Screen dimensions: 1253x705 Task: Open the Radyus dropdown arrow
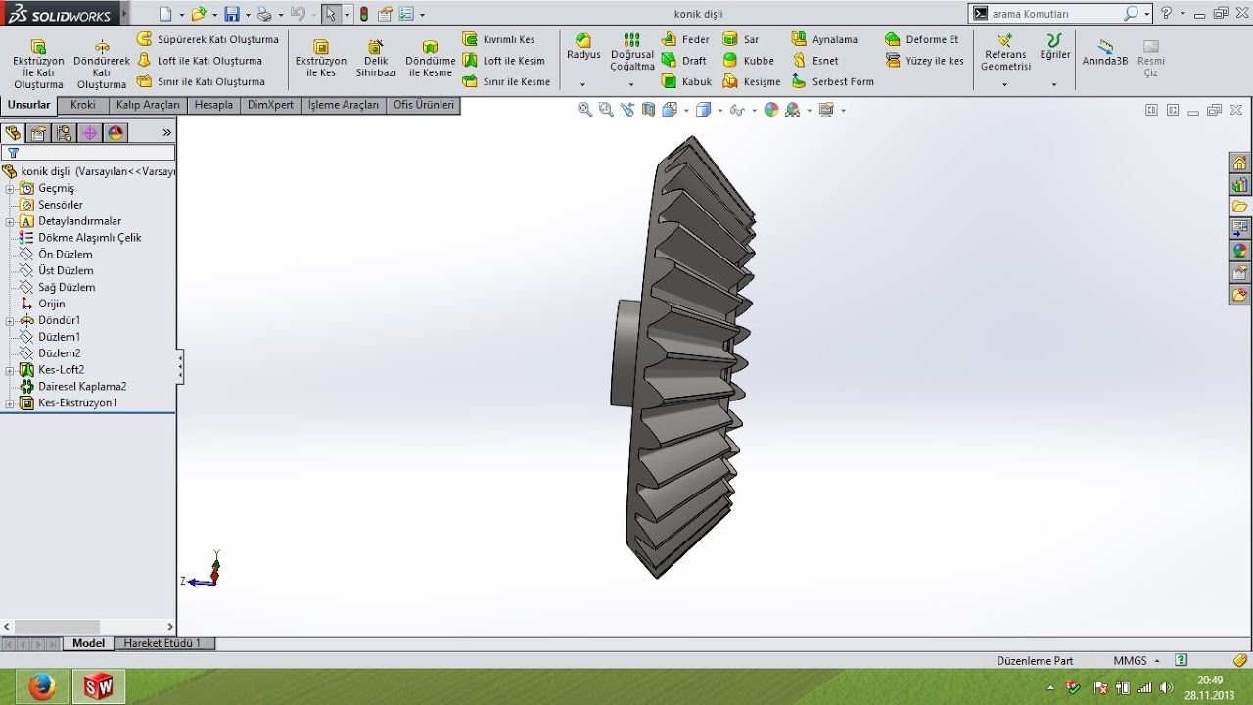tap(582, 85)
